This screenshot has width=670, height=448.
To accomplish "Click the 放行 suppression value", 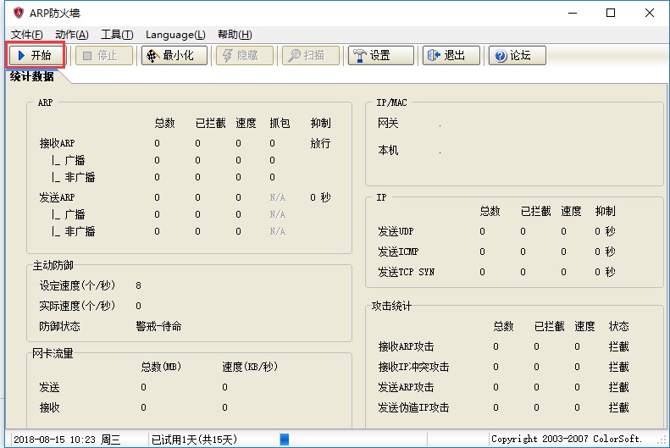I will (x=320, y=143).
